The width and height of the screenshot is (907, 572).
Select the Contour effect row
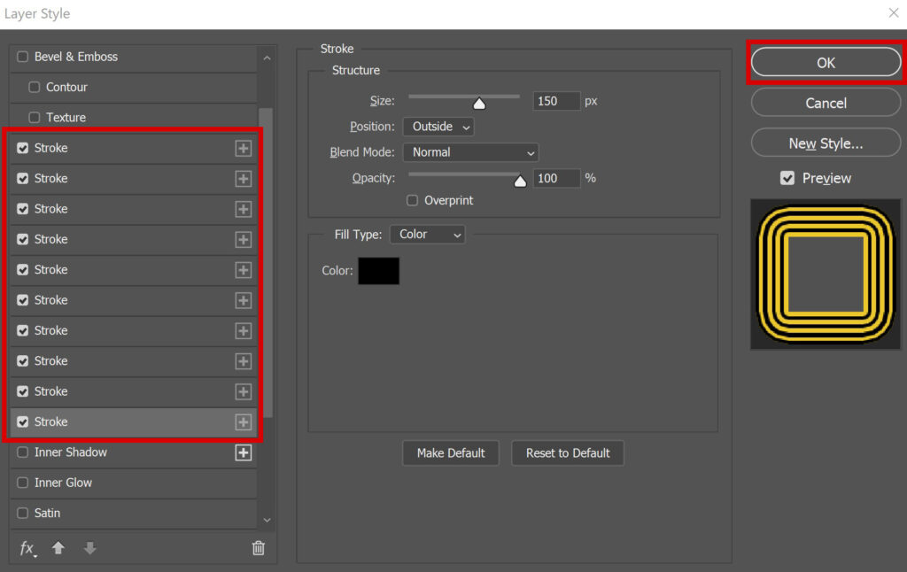click(134, 88)
